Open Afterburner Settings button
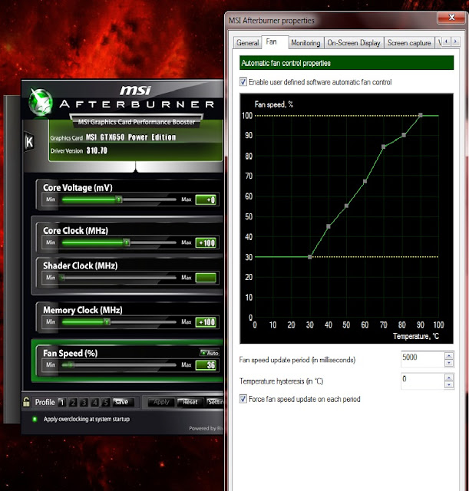 [x=215, y=402]
